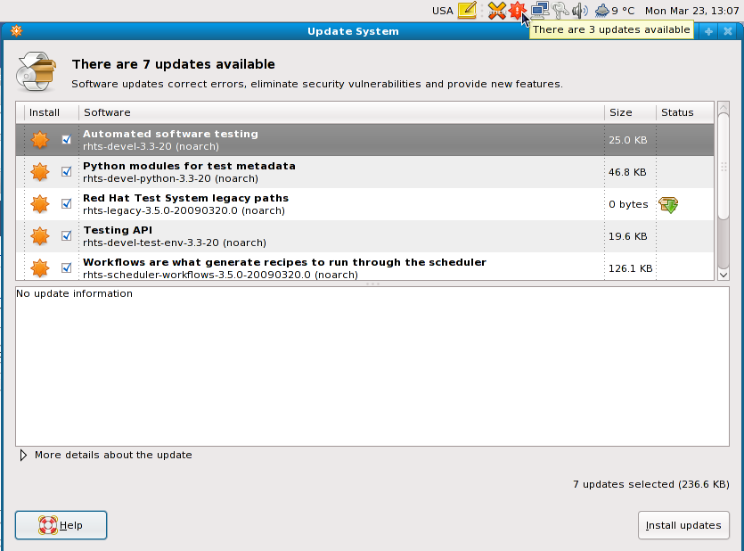Open the clock showing Mon Mar 23
744x551 pixels.
[691, 11]
